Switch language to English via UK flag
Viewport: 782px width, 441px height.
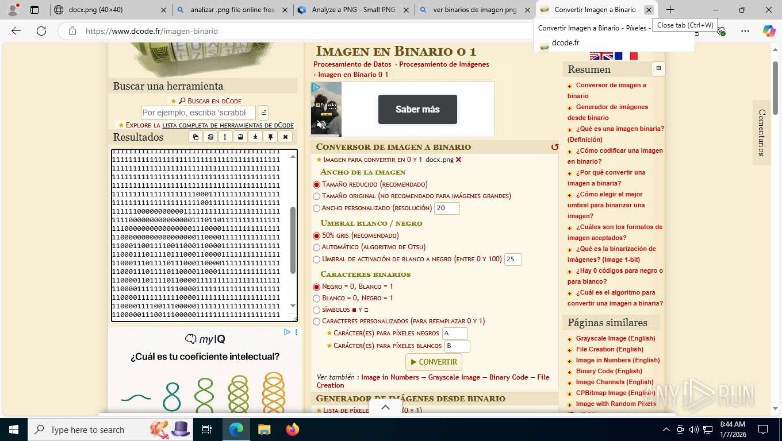click(x=601, y=56)
